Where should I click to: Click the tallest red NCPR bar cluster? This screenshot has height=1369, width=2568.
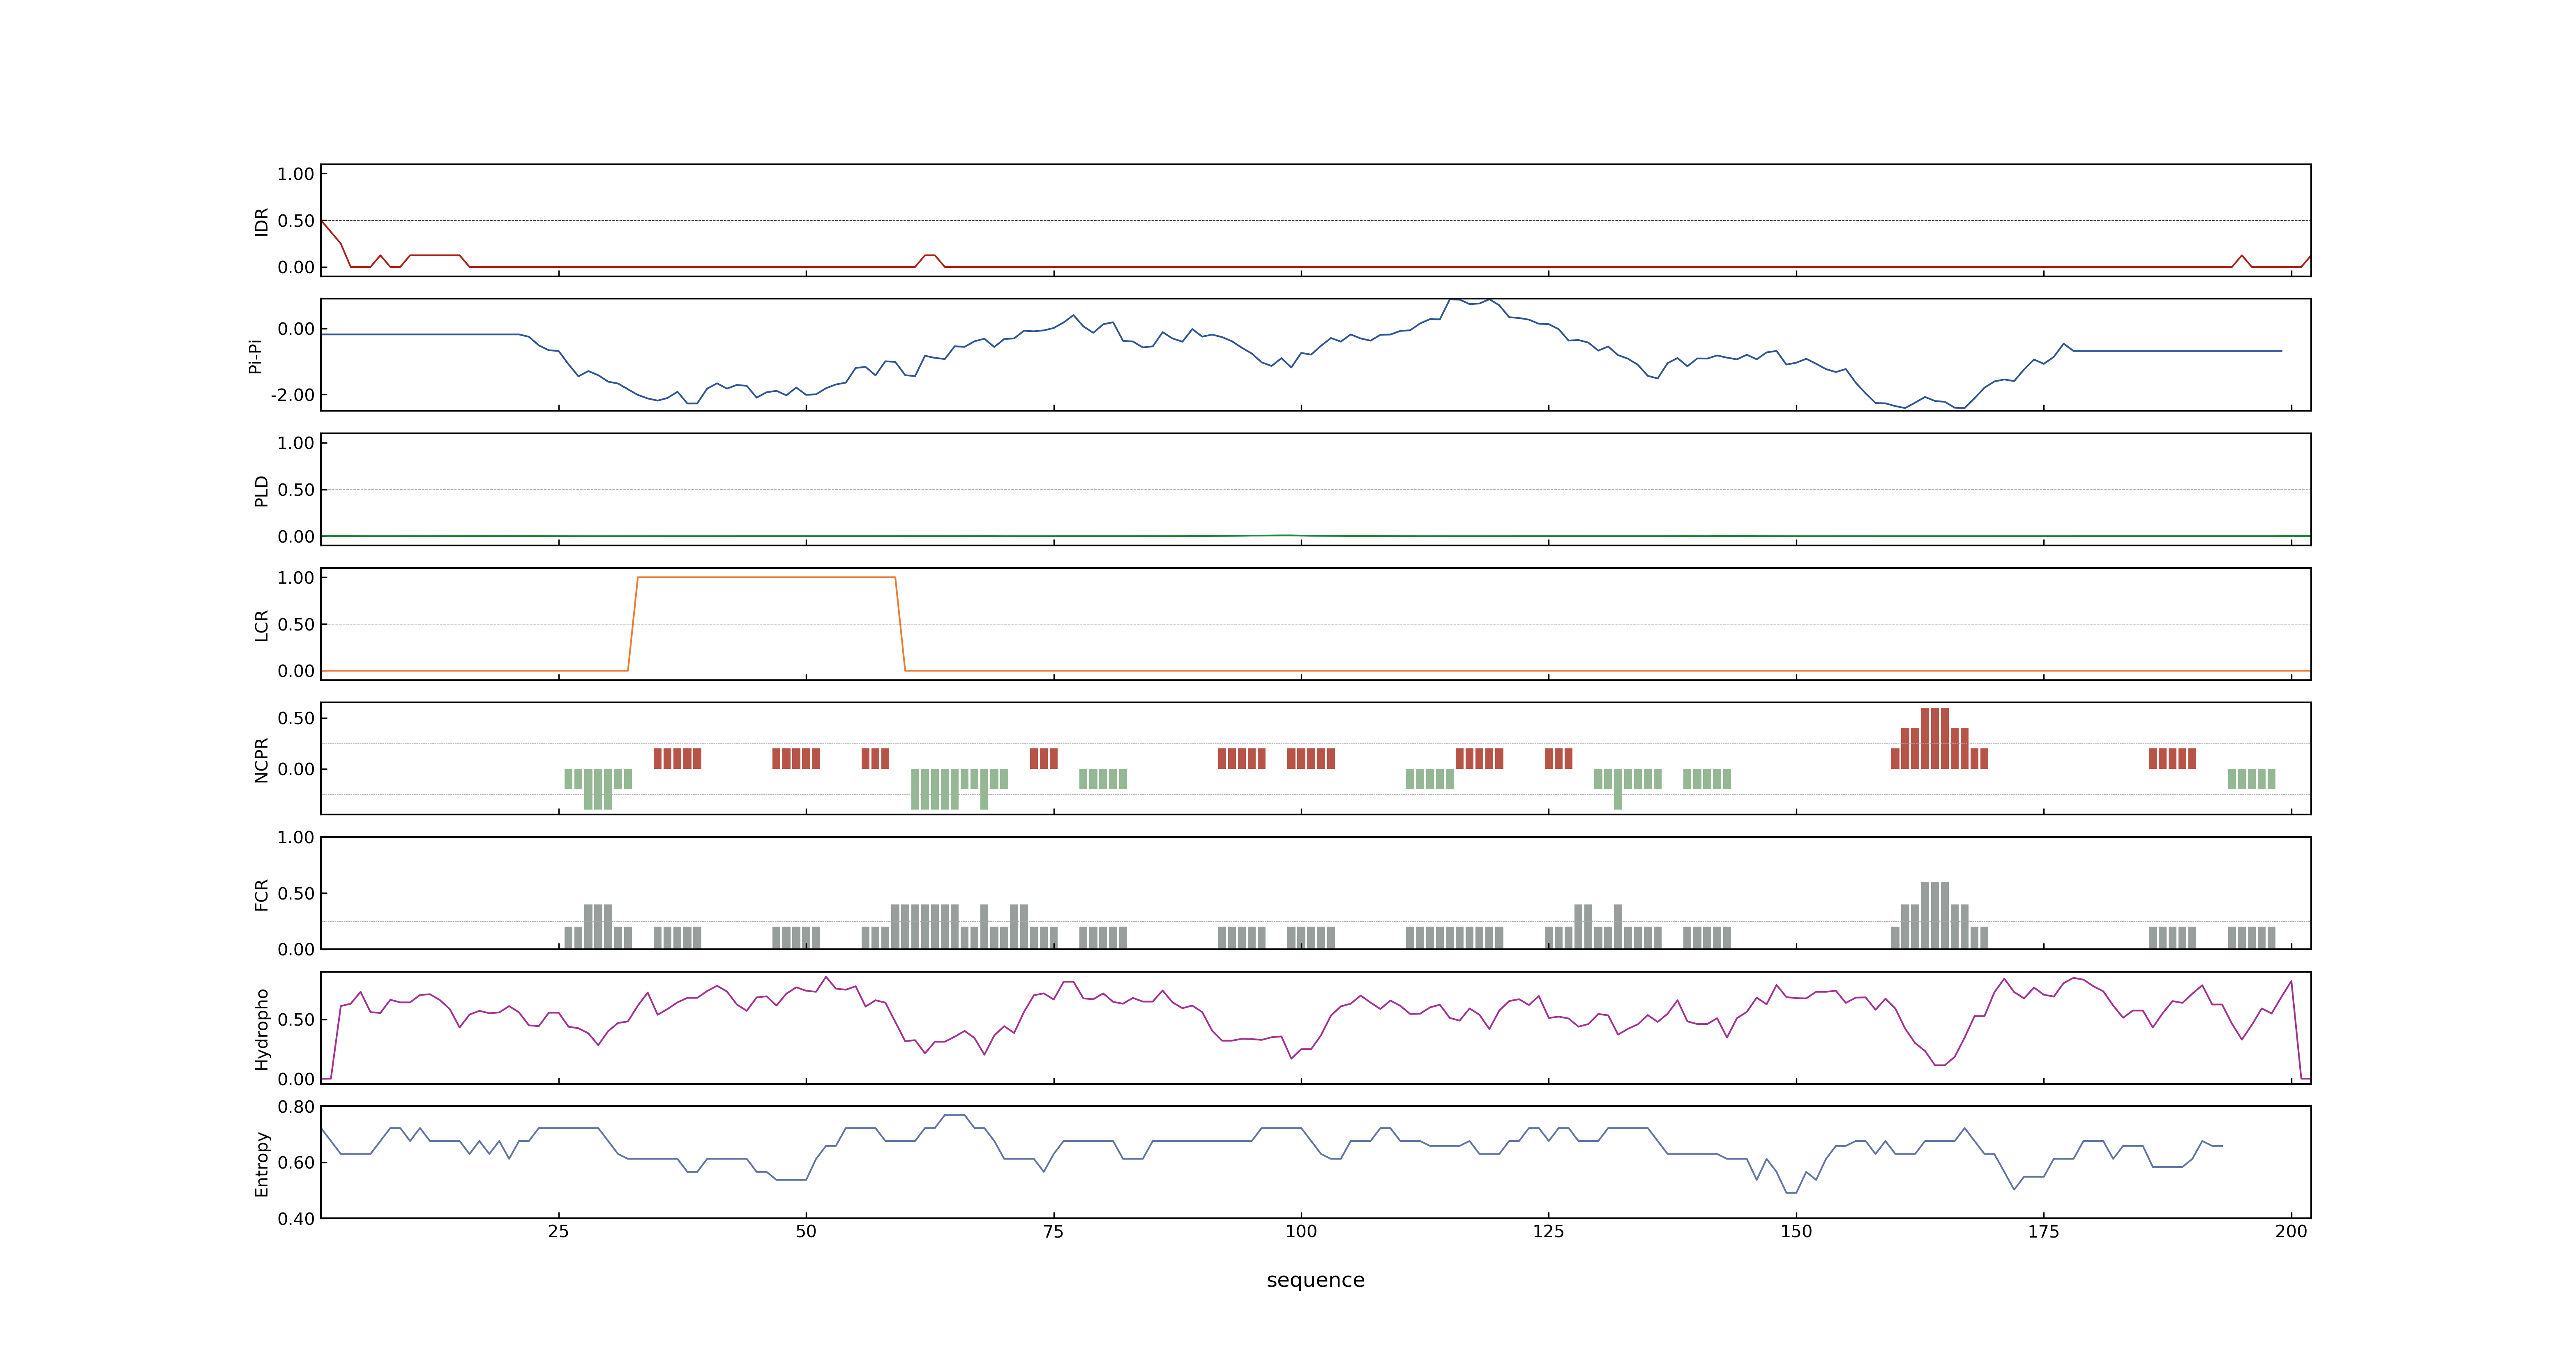coord(1939,738)
